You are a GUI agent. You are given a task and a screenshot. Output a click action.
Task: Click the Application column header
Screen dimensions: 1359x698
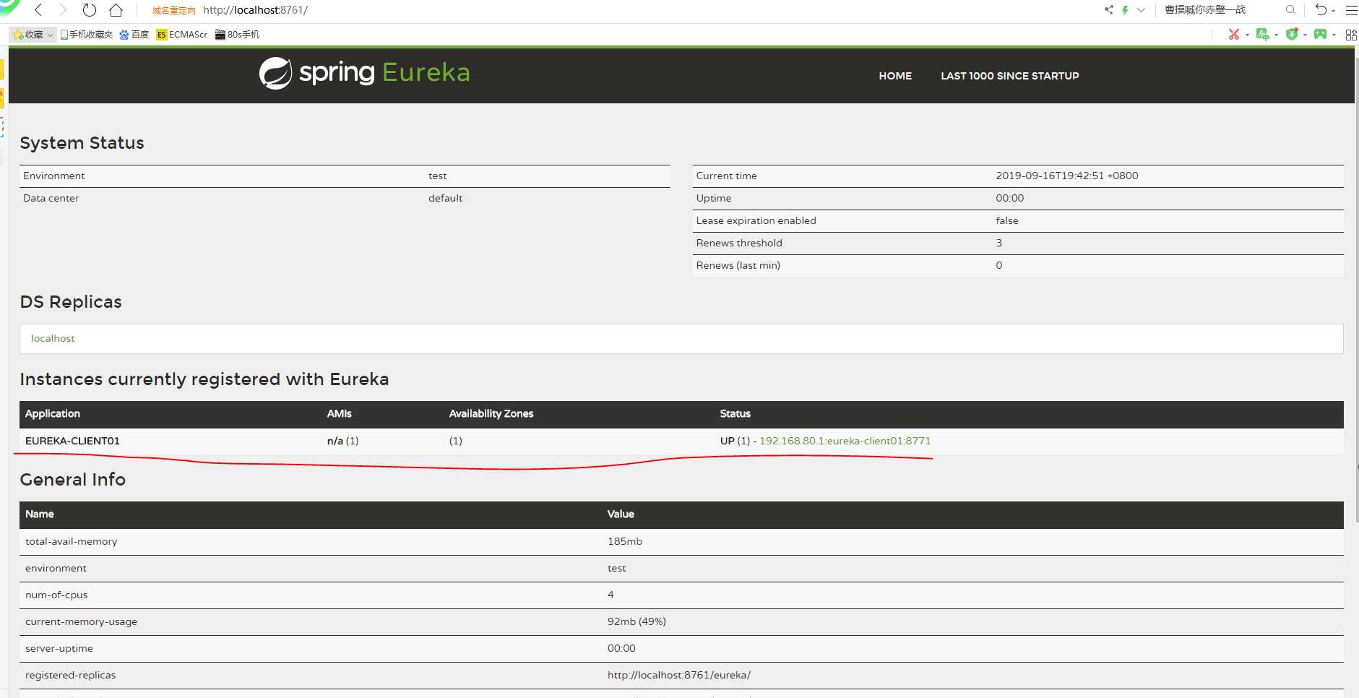coord(53,413)
